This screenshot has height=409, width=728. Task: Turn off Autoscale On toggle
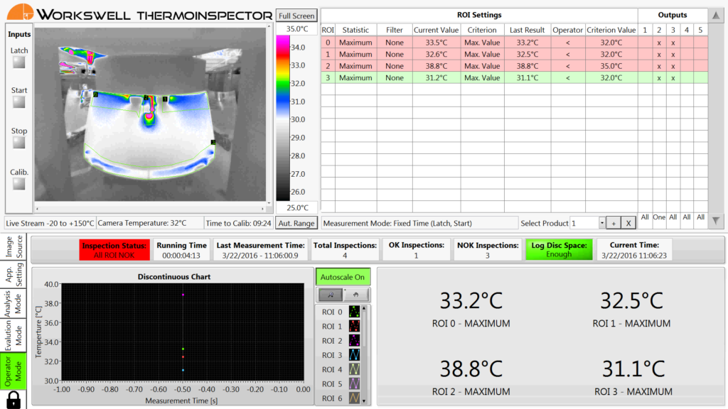point(343,277)
